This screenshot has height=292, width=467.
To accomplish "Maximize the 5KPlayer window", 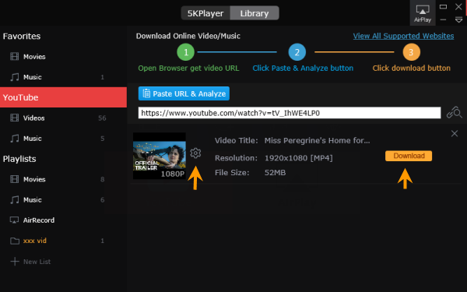I will 443,6.
